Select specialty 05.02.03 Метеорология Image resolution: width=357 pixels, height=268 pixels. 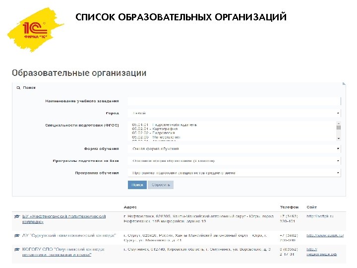(x=156, y=137)
